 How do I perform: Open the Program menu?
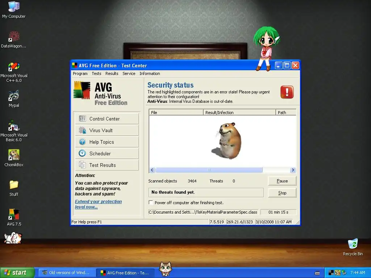(x=80, y=73)
